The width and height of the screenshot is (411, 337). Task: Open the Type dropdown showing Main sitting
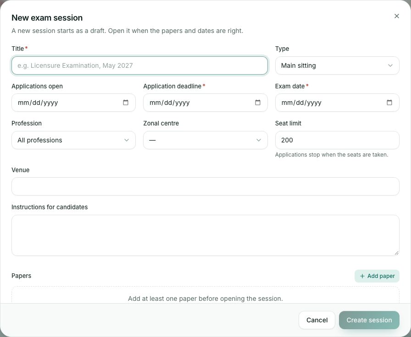337,65
